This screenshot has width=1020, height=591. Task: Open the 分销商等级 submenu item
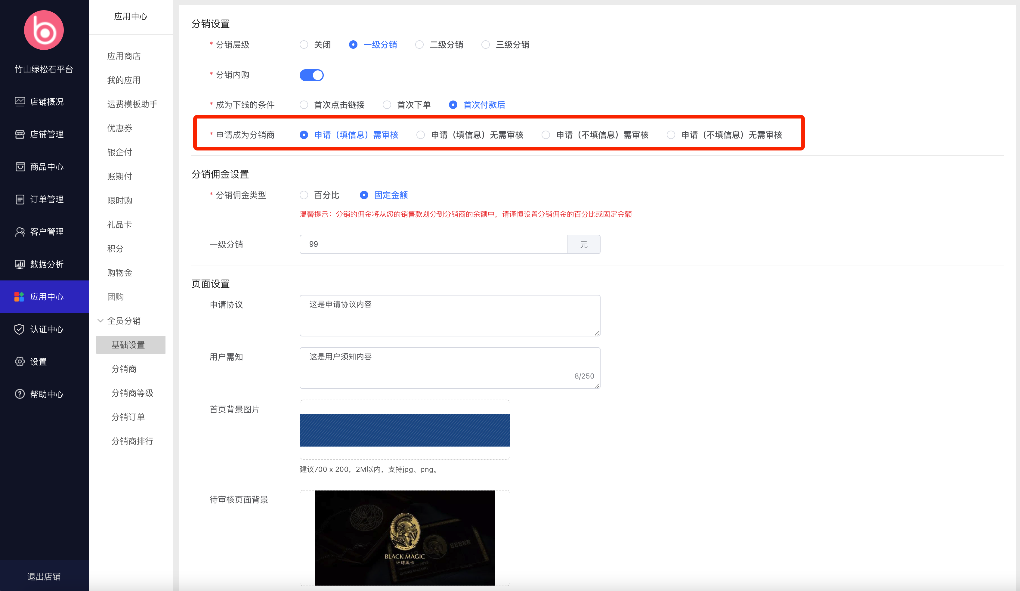[132, 393]
